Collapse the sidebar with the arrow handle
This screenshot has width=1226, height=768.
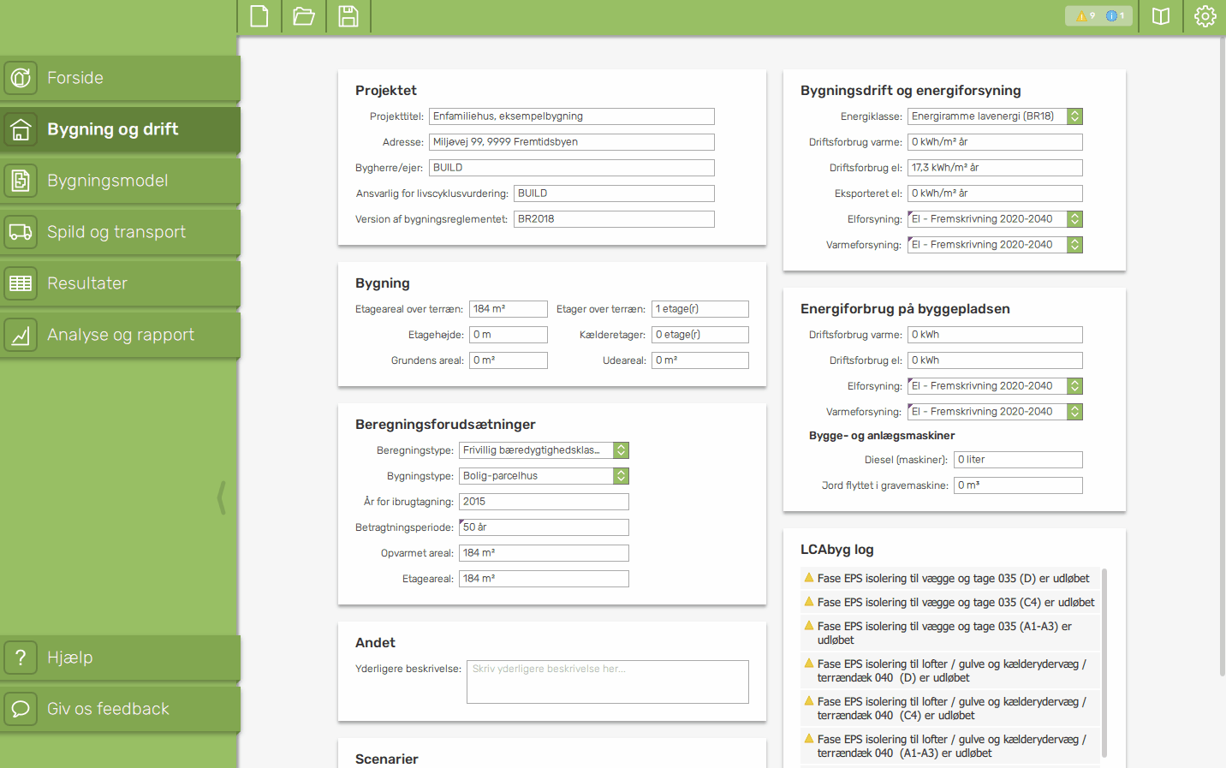[222, 497]
